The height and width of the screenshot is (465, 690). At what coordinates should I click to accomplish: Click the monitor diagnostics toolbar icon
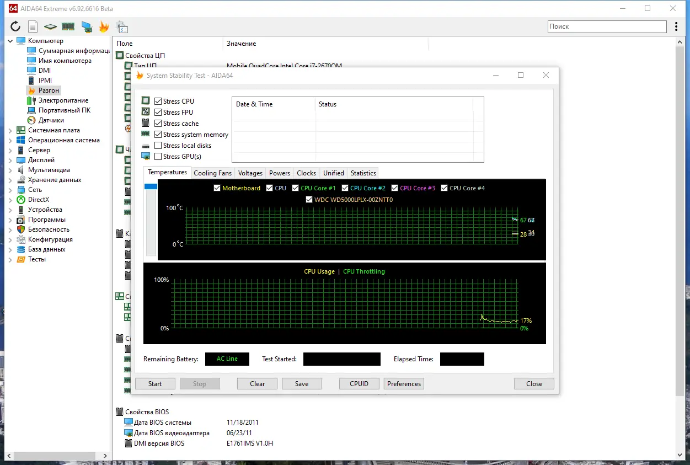click(86, 26)
